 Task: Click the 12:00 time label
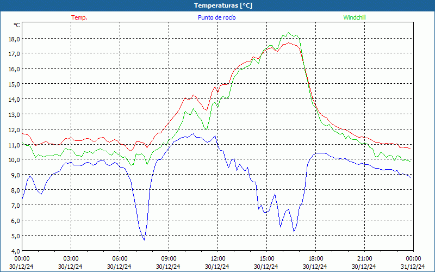coord(218,259)
